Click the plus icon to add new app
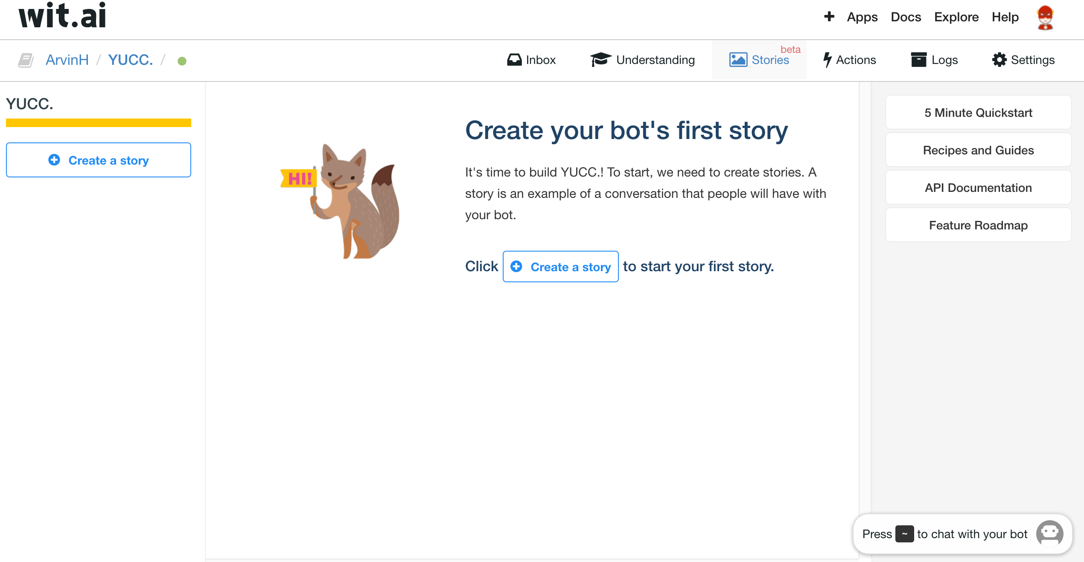The width and height of the screenshot is (1084, 562). (829, 17)
